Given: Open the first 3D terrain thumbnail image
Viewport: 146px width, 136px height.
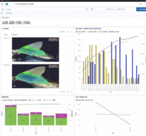Looking at the screenshot, I should pos(35,50).
